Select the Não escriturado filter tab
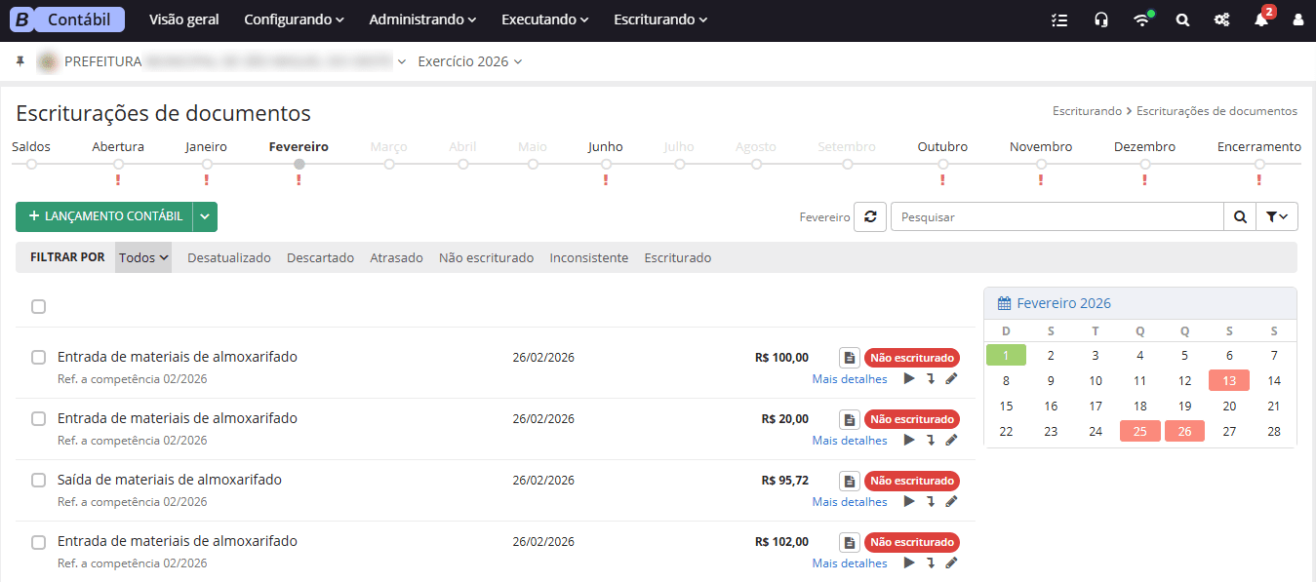The height and width of the screenshot is (582, 1316). coord(486,258)
